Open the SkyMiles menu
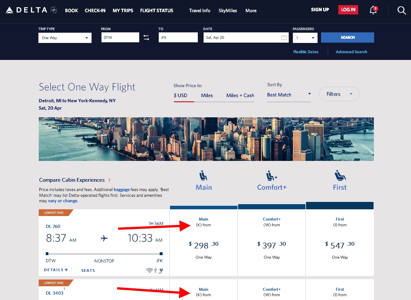 coord(228,11)
